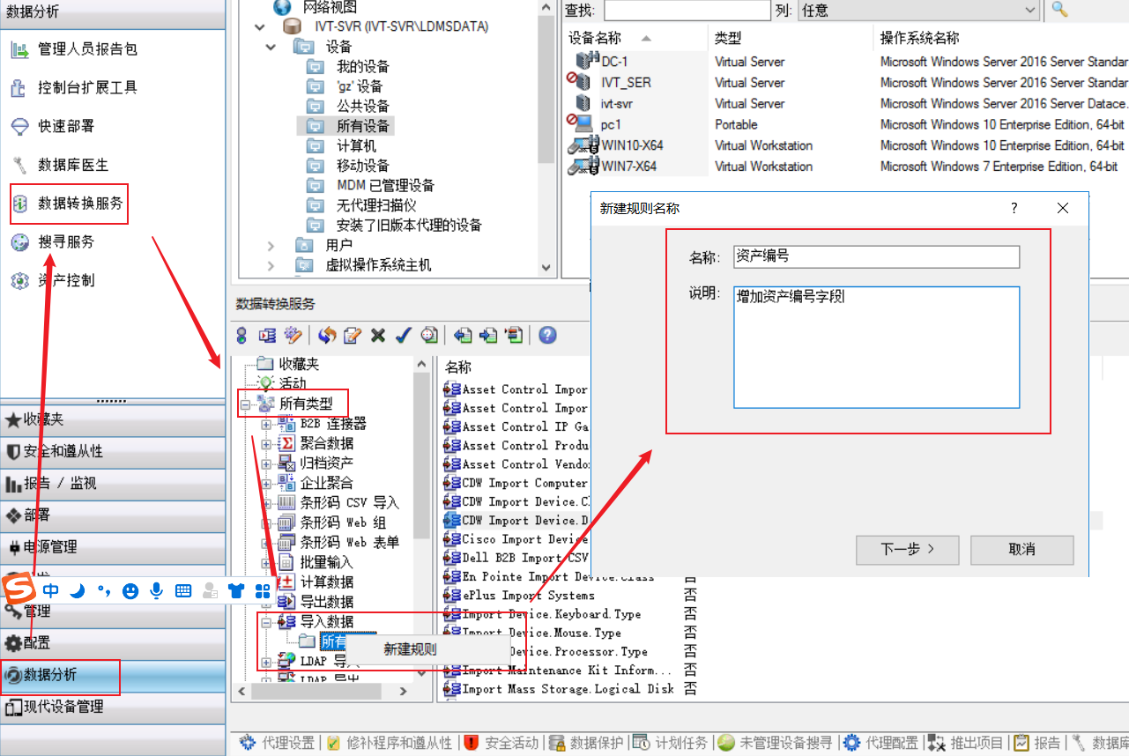
Task: Click the traffic light status toolbar icon
Action: 242,335
